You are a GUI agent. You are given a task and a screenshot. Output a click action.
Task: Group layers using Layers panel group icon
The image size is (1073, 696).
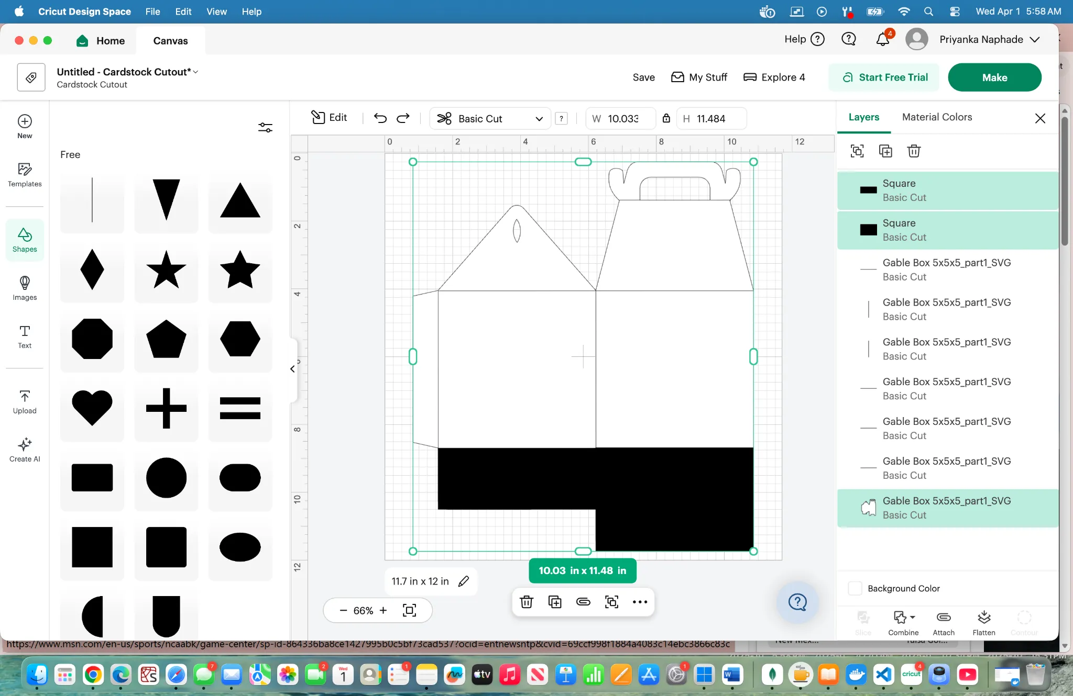857,151
